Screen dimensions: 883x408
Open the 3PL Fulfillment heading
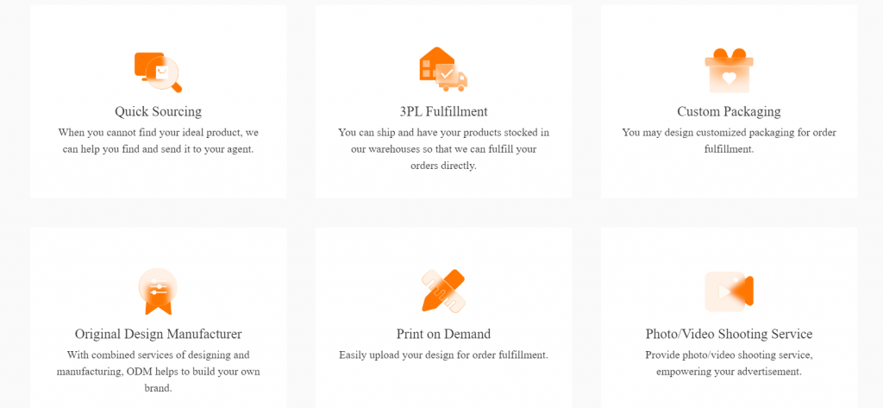pos(444,111)
